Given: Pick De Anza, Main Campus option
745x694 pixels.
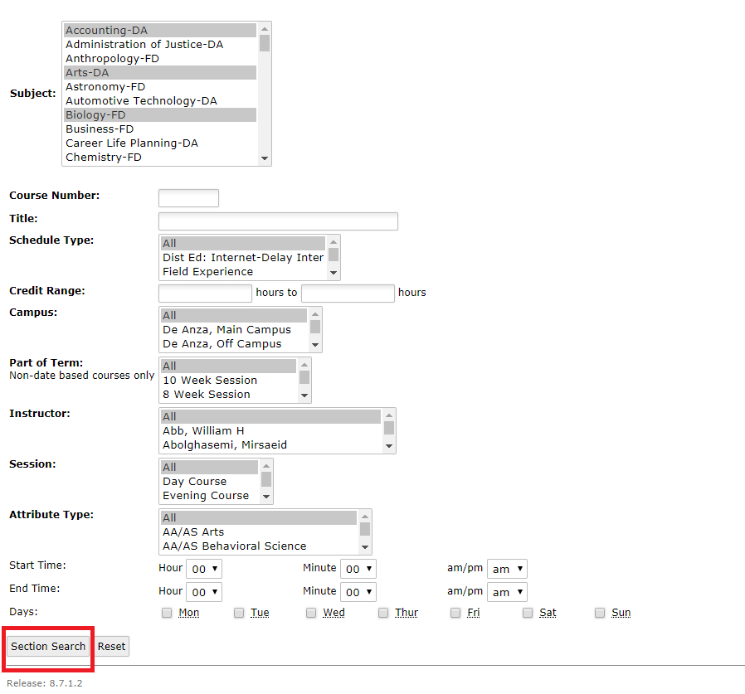Looking at the screenshot, I should pyautogui.click(x=226, y=330).
